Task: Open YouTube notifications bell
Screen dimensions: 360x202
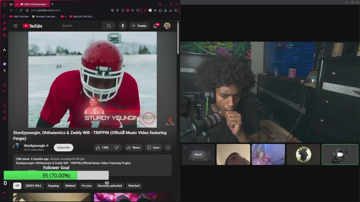Action: (155, 26)
